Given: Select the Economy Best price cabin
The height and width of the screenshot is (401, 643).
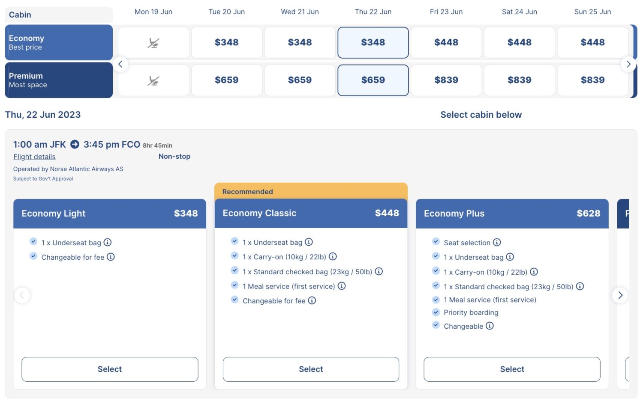Looking at the screenshot, I should pyautogui.click(x=59, y=42).
